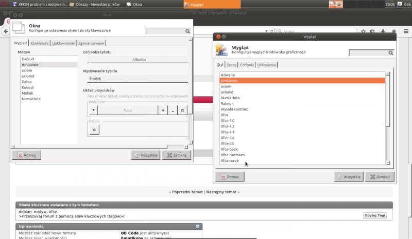Click the maximize button in button layout

pos(182,110)
